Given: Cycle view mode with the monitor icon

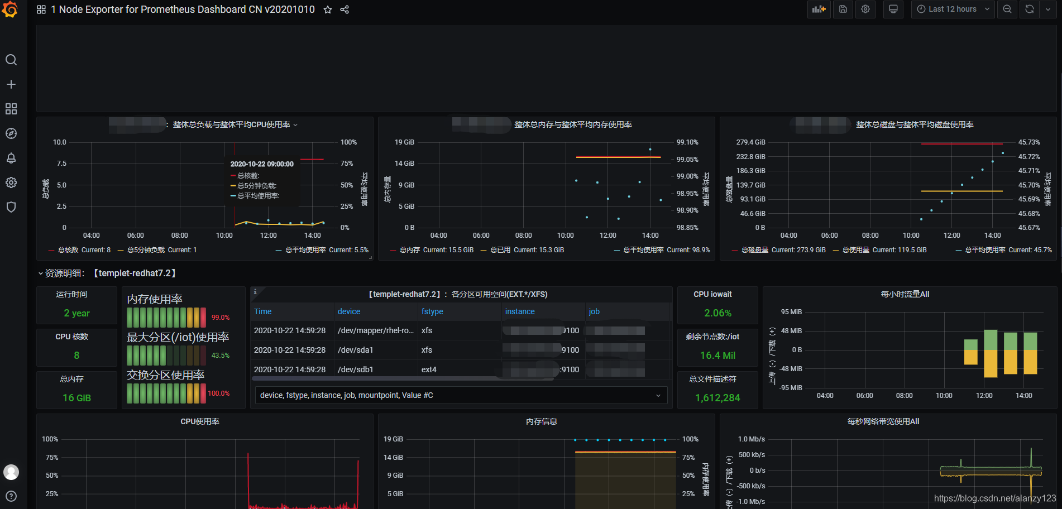Looking at the screenshot, I should tap(893, 9).
